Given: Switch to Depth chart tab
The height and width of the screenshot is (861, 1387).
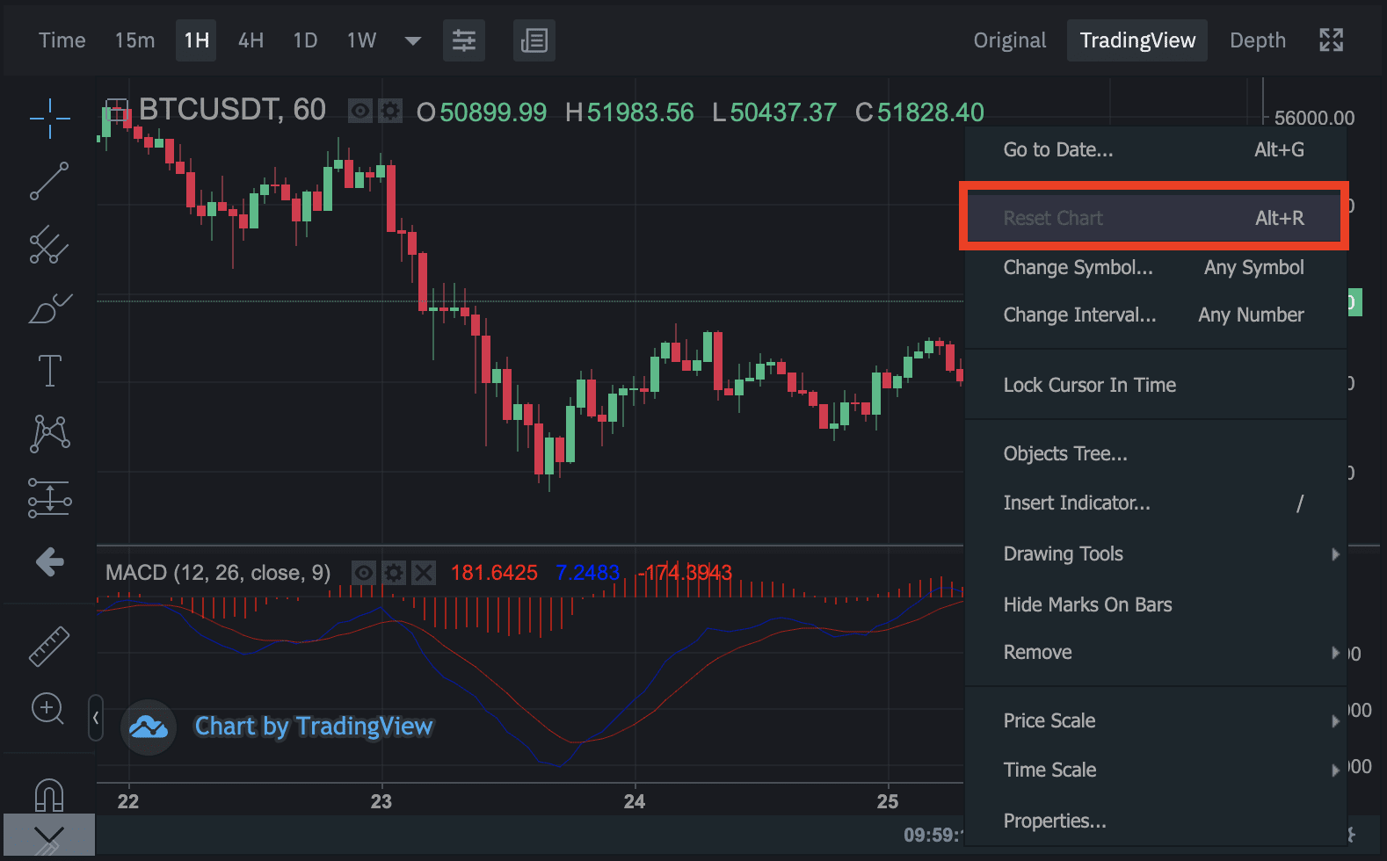Looking at the screenshot, I should 1258,40.
